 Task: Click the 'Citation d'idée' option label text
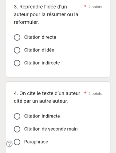coord(39,50)
